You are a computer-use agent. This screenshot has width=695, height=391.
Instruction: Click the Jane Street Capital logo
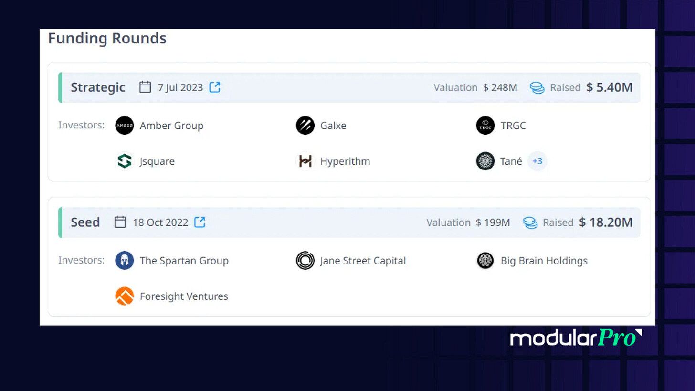305,261
